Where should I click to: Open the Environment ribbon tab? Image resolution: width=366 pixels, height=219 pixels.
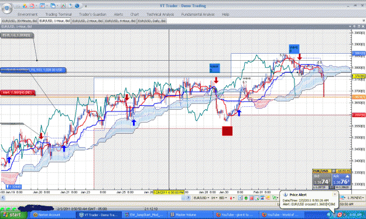tap(28, 15)
